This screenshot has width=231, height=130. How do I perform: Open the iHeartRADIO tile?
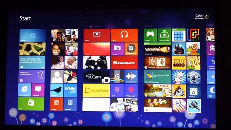point(124,63)
